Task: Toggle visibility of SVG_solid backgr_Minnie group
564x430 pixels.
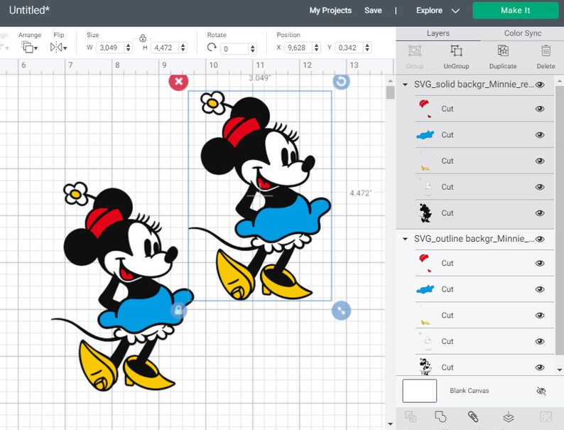Action: 540,85
